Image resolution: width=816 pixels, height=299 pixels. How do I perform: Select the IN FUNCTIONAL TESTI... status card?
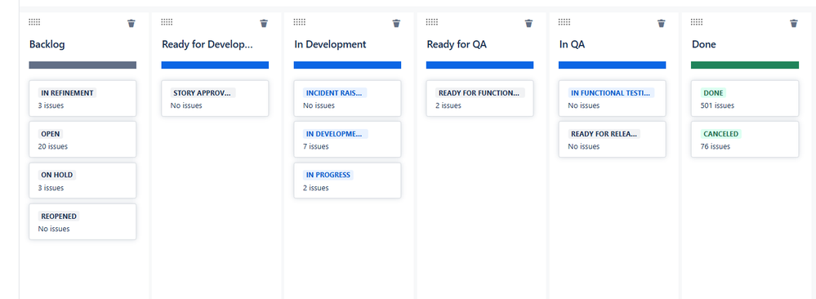tap(613, 99)
